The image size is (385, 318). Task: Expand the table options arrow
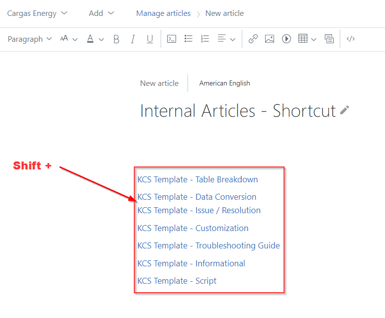point(314,39)
